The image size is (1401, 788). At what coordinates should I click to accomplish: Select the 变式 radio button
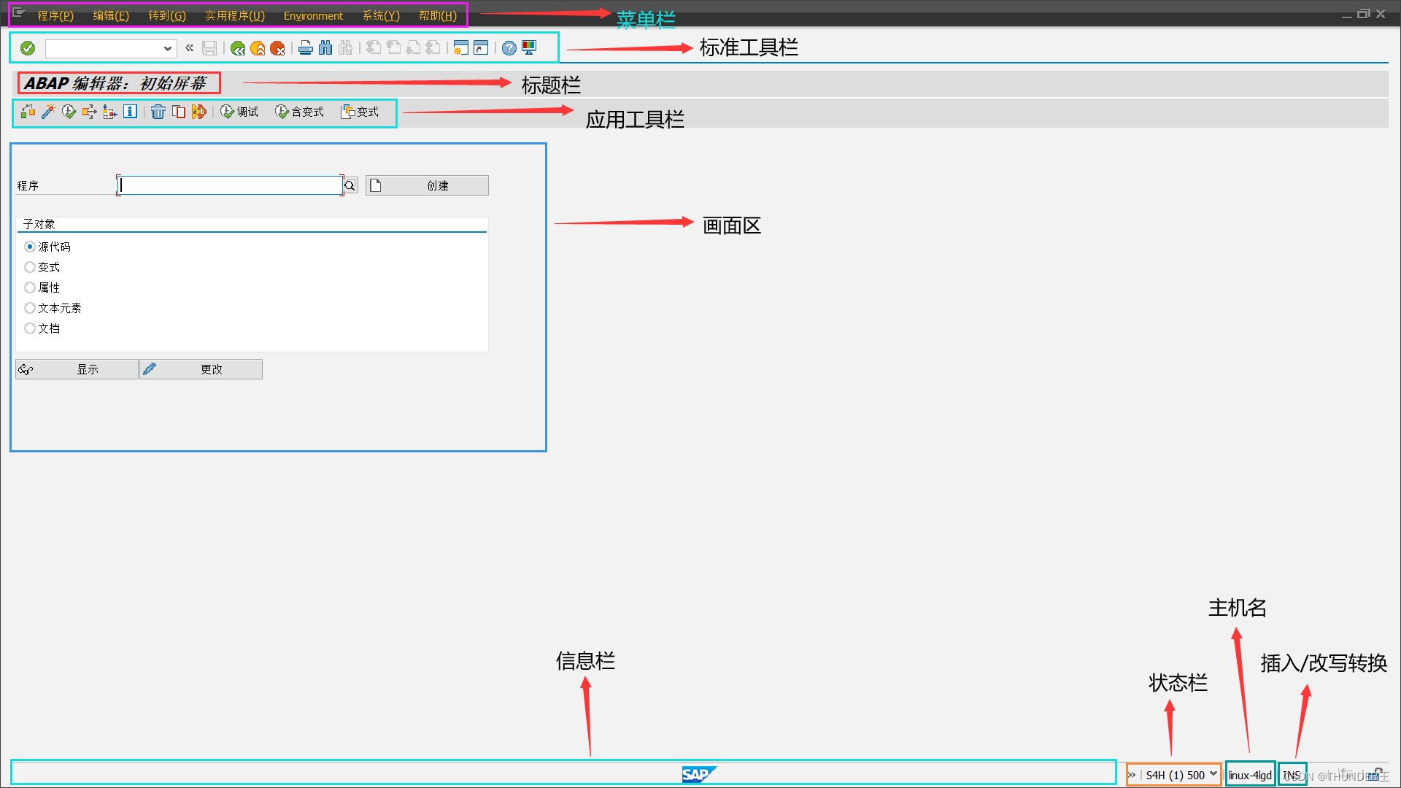coord(29,267)
